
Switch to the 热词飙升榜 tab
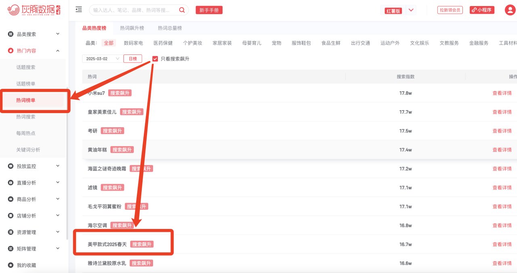point(132,28)
